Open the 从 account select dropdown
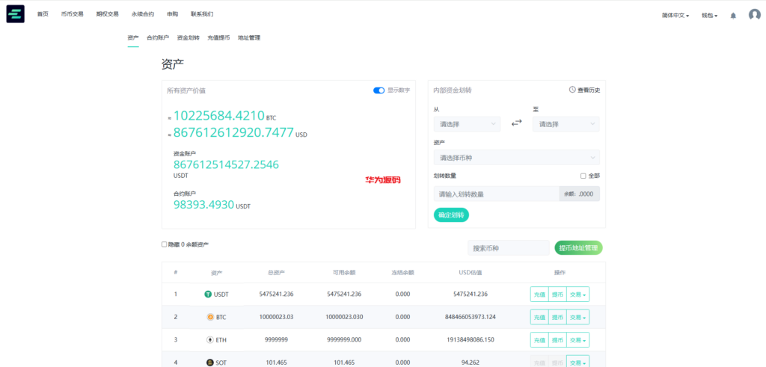766x367 pixels. pos(467,124)
